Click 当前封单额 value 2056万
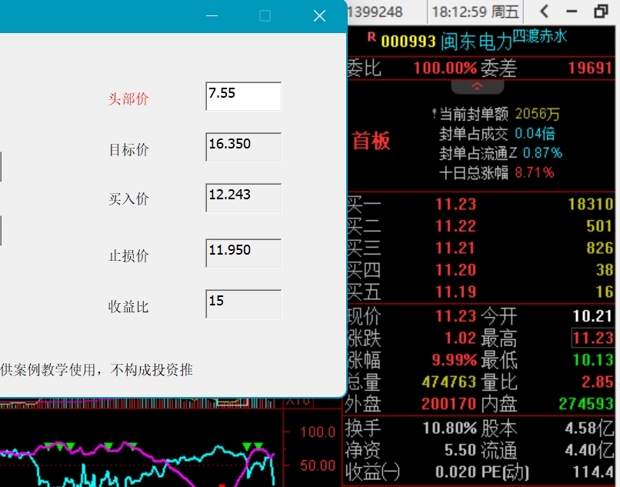The height and width of the screenshot is (487, 620). (x=538, y=114)
